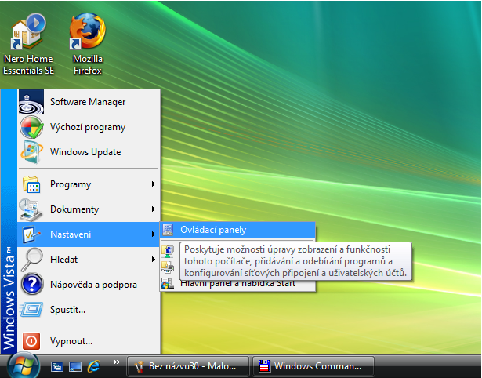482x378 pixels.
Task: Click the red Vypnout power icon
Action: (x=31, y=341)
